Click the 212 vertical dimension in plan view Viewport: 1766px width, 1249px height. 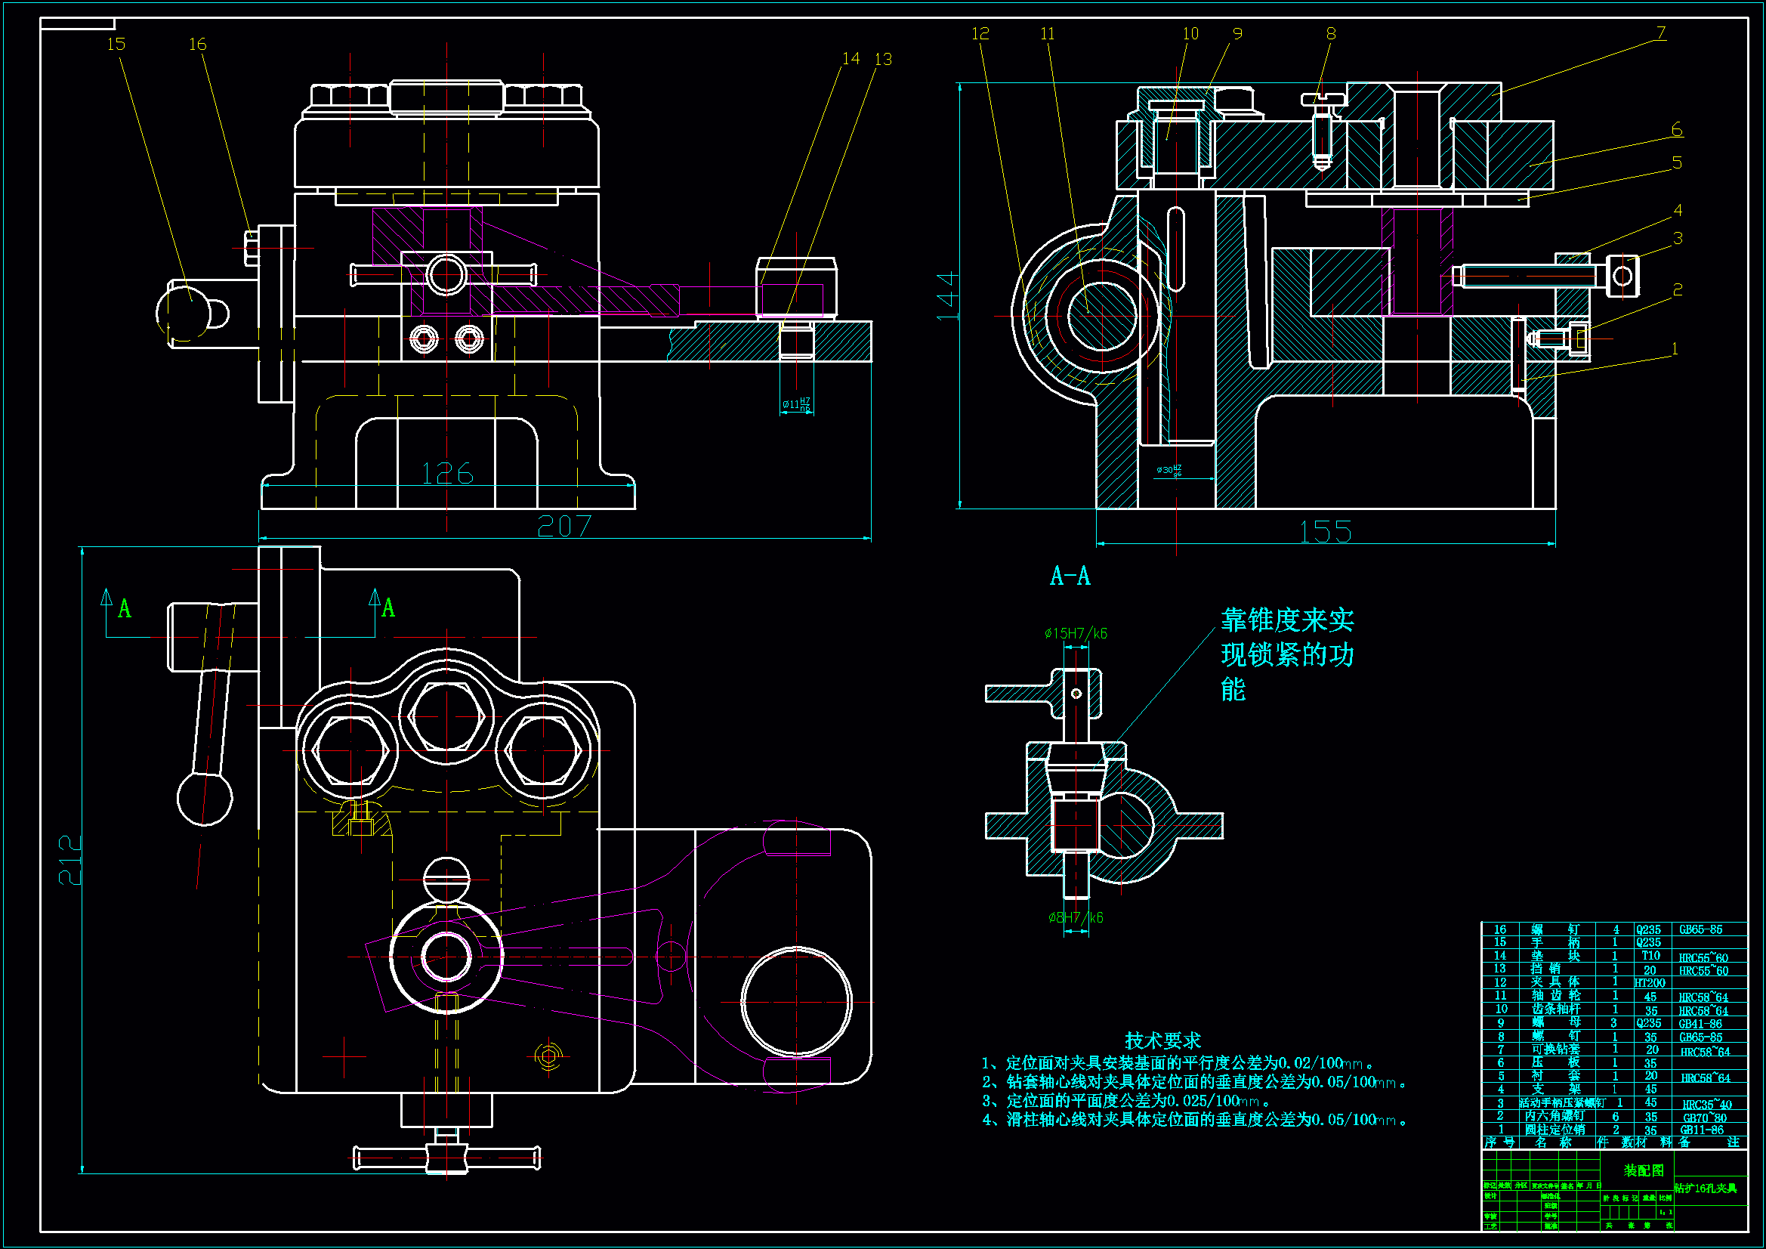click(x=70, y=860)
